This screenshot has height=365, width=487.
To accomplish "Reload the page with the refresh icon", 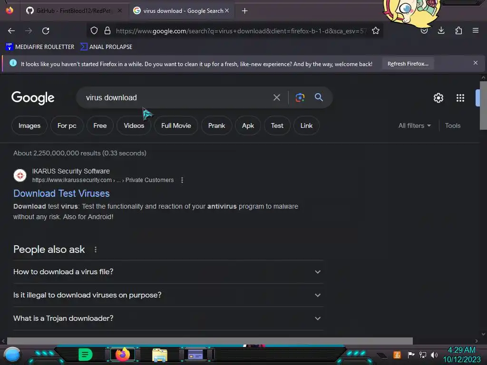I will point(46,31).
